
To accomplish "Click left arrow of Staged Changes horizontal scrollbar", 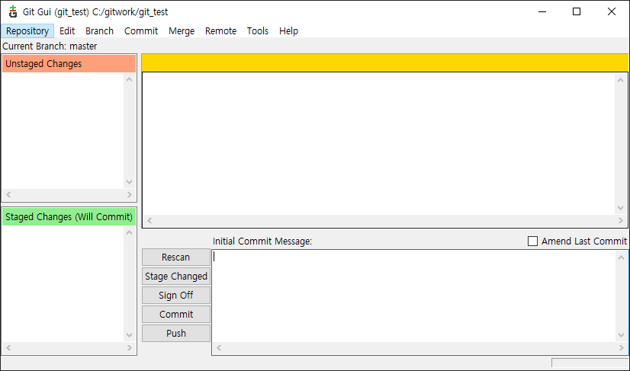I will (x=8, y=347).
